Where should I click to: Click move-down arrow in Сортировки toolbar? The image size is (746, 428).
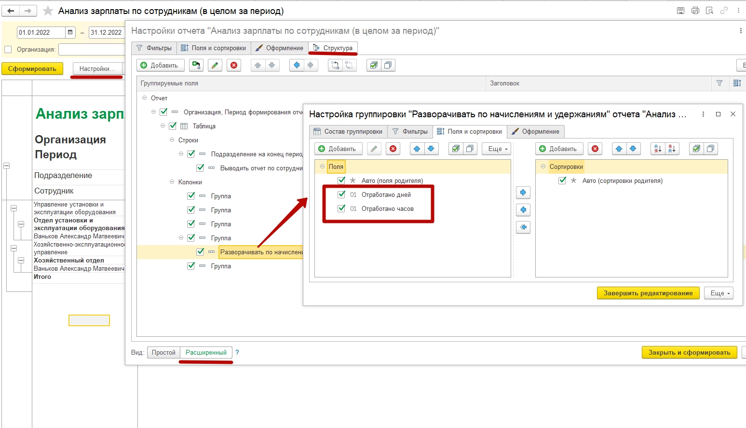(x=633, y=149)
